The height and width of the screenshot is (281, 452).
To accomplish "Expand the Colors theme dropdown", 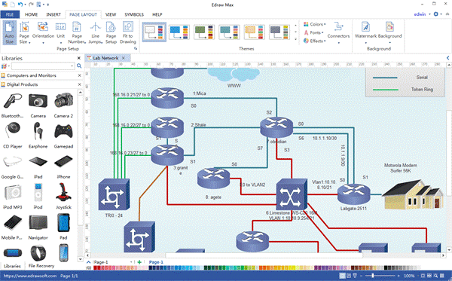I will click(x=314, y=24).
